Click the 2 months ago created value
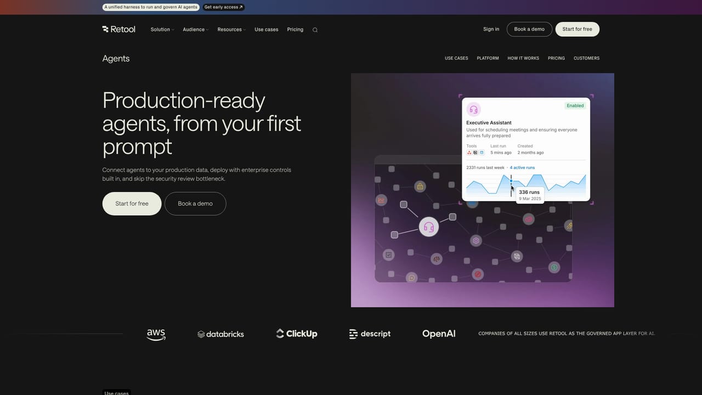 coord(530,153)
